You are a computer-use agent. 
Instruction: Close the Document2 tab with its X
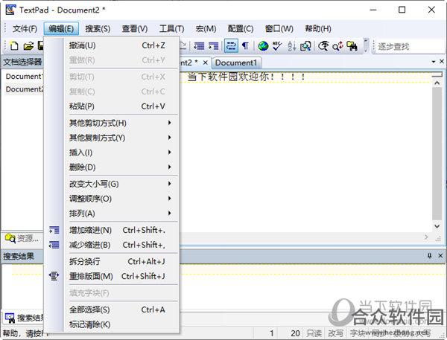206,62
